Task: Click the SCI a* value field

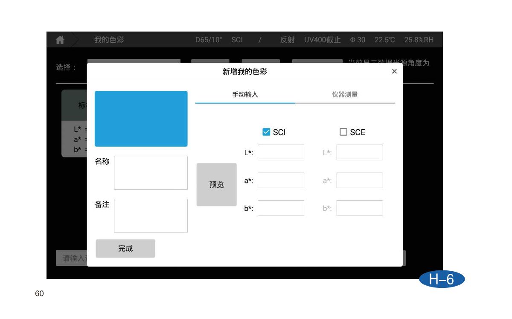Action: click(281, 180)
